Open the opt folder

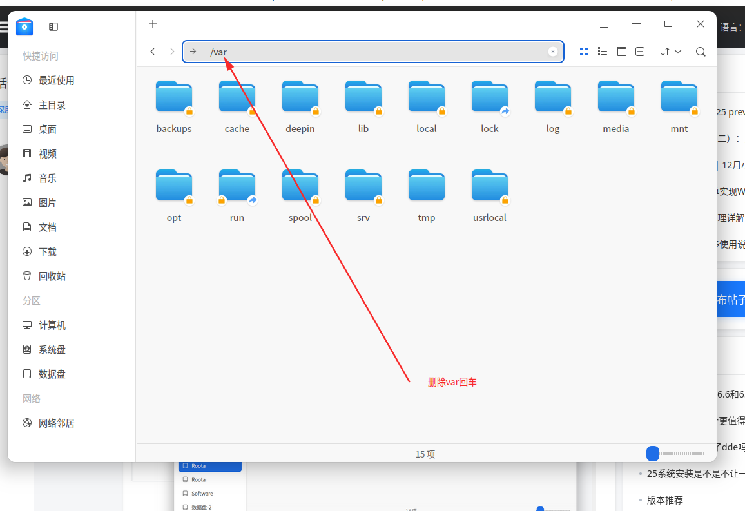click(x=174, y=196)
